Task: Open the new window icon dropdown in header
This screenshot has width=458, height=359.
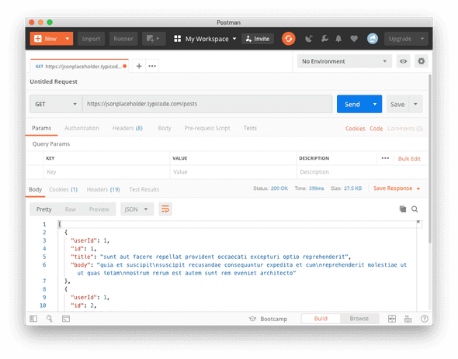Action: (x=154, y=39)
